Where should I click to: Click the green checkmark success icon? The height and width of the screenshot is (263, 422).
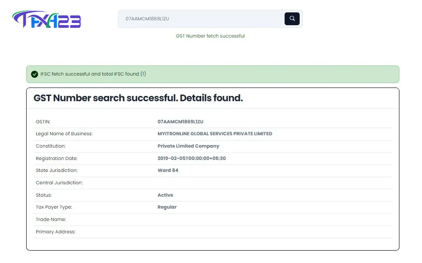35,74
